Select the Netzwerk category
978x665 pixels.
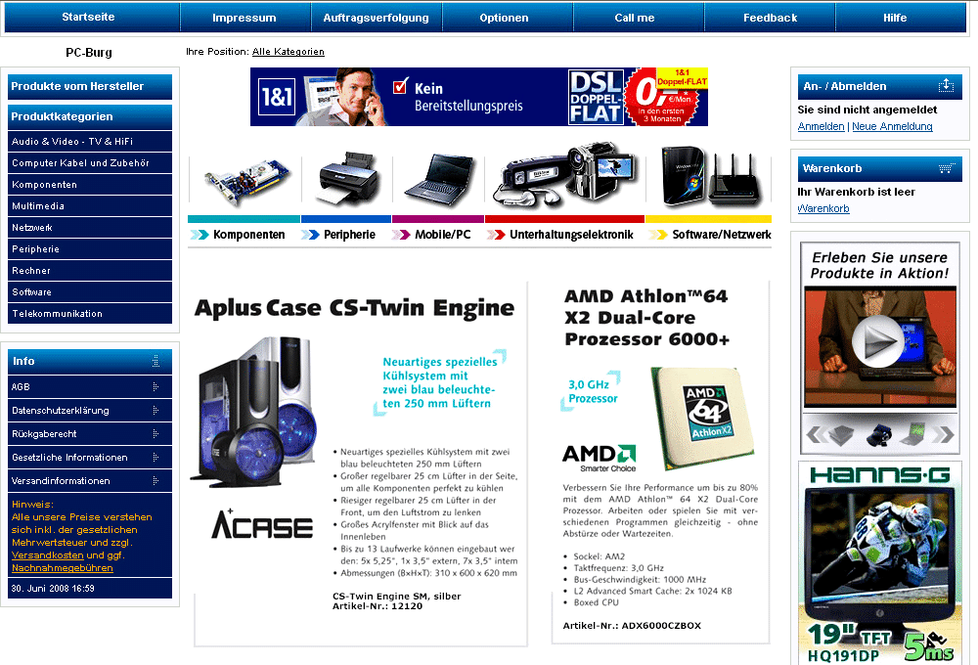90,228
